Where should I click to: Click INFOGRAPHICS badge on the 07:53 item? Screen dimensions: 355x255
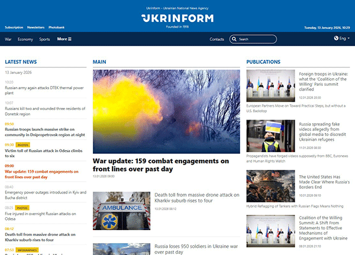pos(27,250)
